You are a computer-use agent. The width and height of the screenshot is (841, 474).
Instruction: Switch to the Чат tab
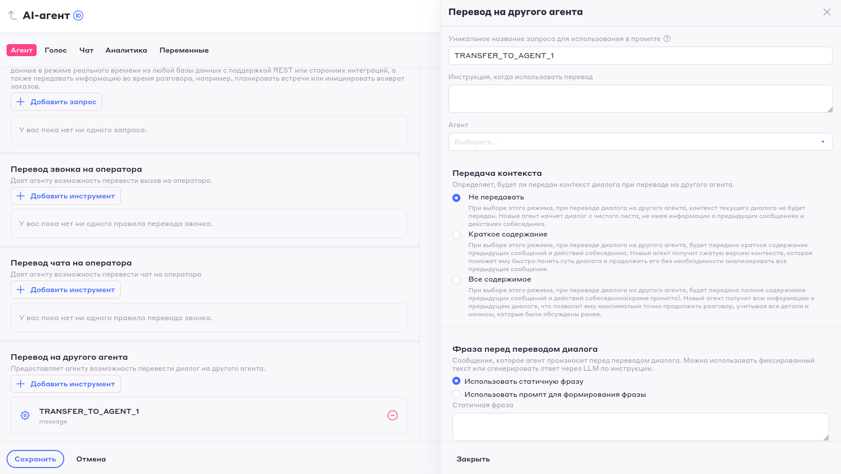(86, 50)
